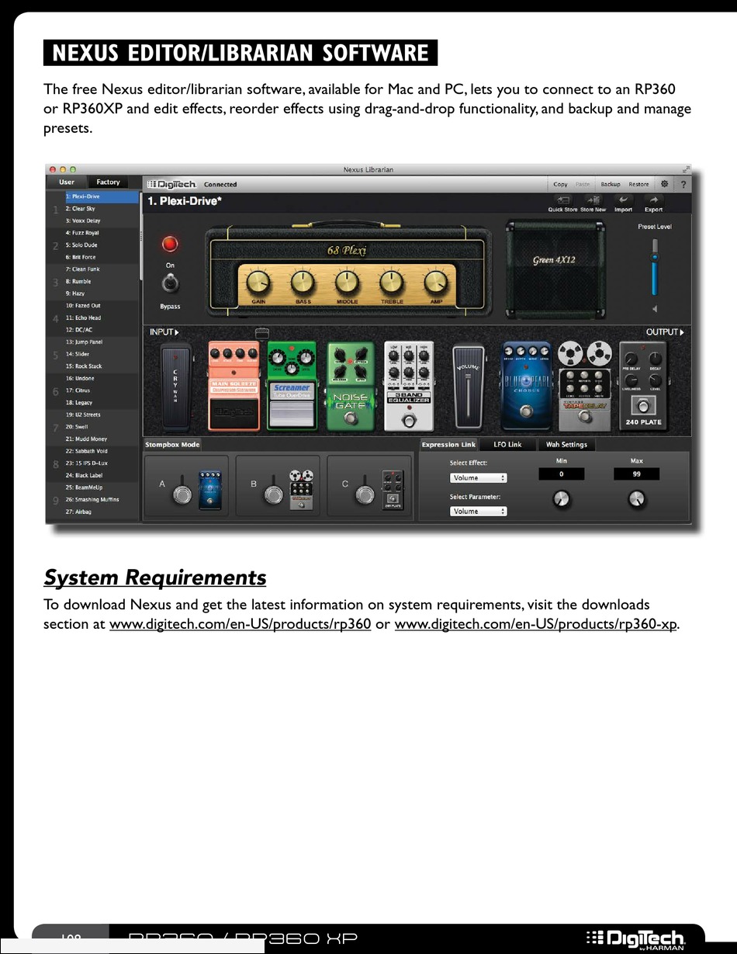This screenshot has height=954, width=737.
Task: Select the Blue Pearl Chorus pedal
Action: point(527,386)
